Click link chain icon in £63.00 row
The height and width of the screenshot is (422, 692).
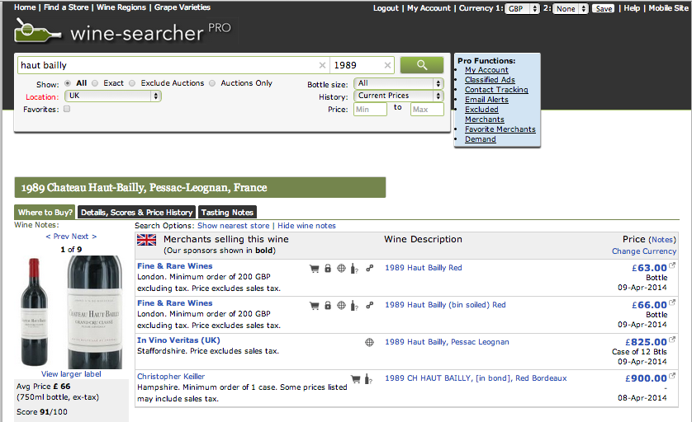[x=370, y=267]
